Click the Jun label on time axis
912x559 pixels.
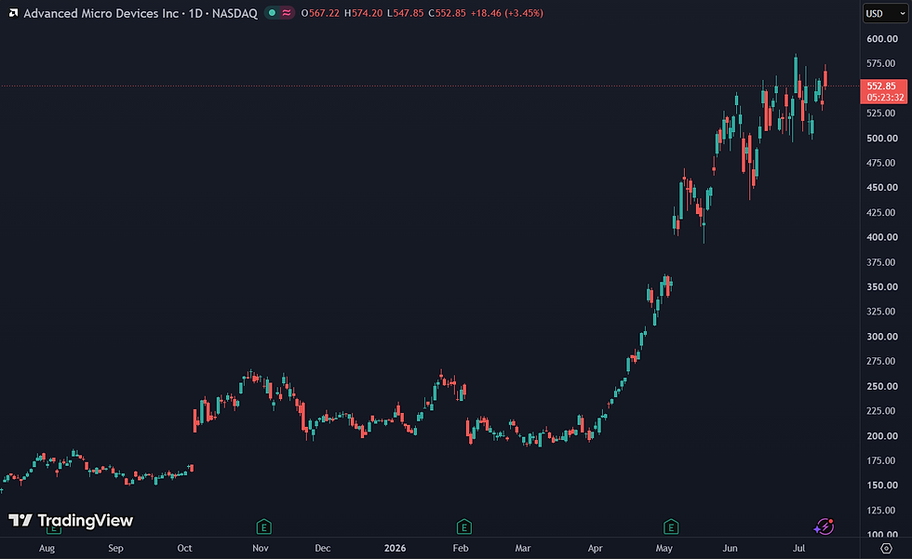[x=730, y=548]
